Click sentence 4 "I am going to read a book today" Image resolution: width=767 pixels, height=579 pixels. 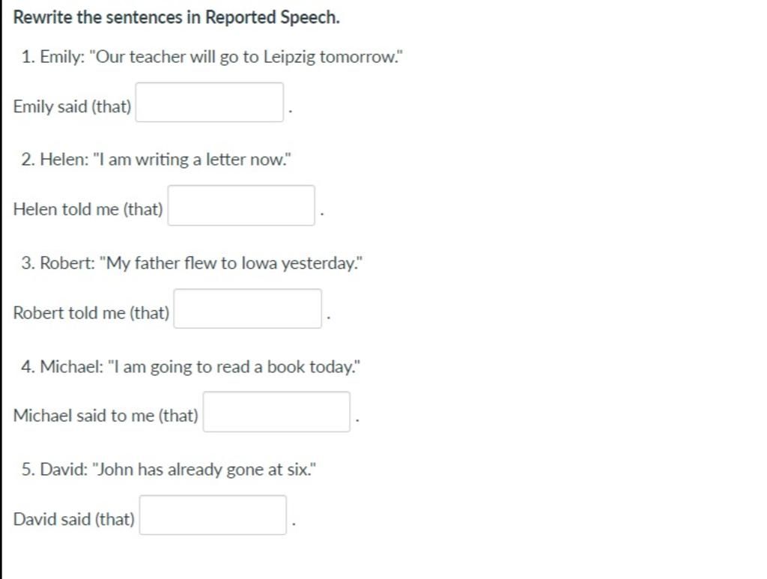pyautogui.click(x=191, y=366)
